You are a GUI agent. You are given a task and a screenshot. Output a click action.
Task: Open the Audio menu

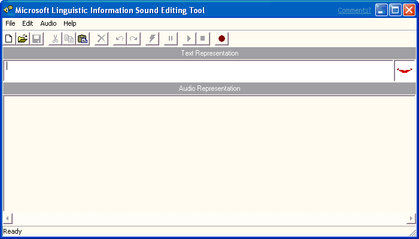click(48, 23)
